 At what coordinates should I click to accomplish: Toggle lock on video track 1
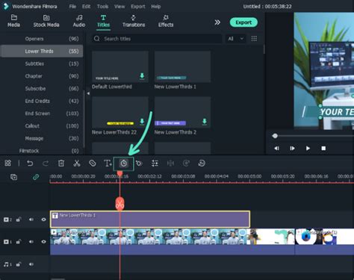[x=19, y=242]
